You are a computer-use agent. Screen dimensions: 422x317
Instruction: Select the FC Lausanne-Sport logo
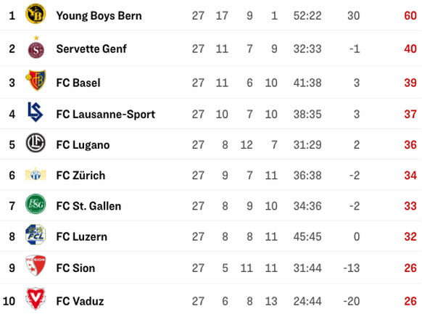point(36,112)
